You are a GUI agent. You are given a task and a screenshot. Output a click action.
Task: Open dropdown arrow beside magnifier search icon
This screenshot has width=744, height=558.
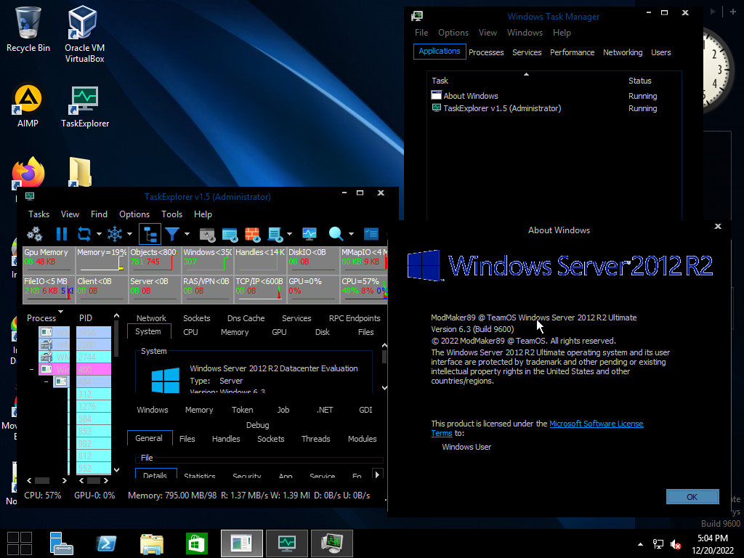coord(351,234)
